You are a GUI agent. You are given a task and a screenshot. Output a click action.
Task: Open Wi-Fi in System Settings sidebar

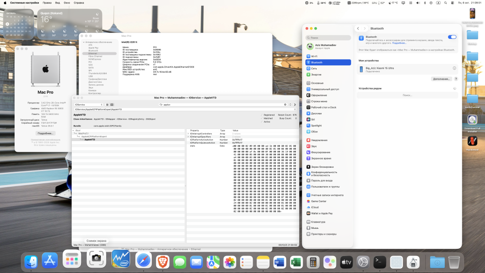pyautogui.click(x=328, y=56)
